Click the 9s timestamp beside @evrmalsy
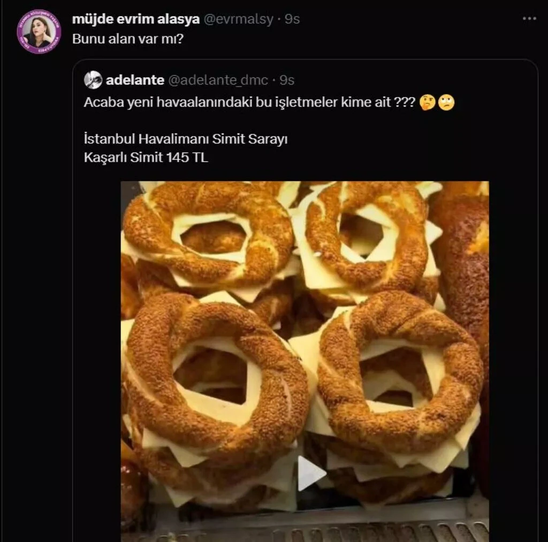The image size is (548, 542). tap(292, 19)
